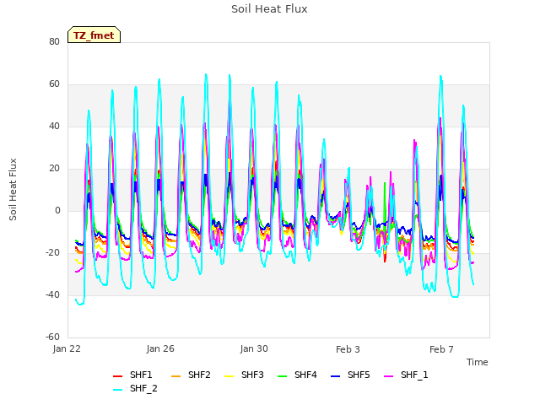Viewport: 540px width, 405px height.
Task: Click the cyan SHF_2 legend color marker
Action: point(118,390)
